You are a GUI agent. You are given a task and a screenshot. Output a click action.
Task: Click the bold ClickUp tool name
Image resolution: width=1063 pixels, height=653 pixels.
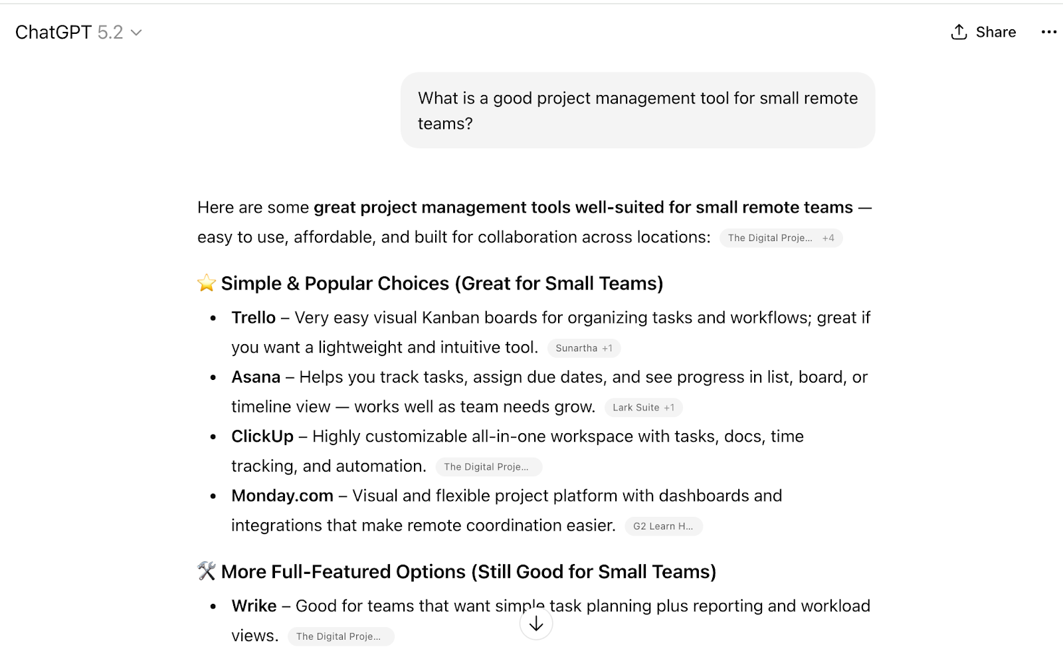point(262,436)
